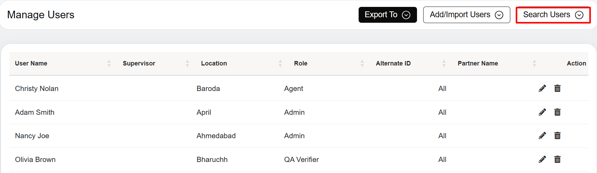Open edit for Olivia Brown

[542, 159]
